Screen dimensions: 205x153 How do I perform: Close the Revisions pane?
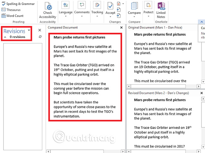coord(40,30)
